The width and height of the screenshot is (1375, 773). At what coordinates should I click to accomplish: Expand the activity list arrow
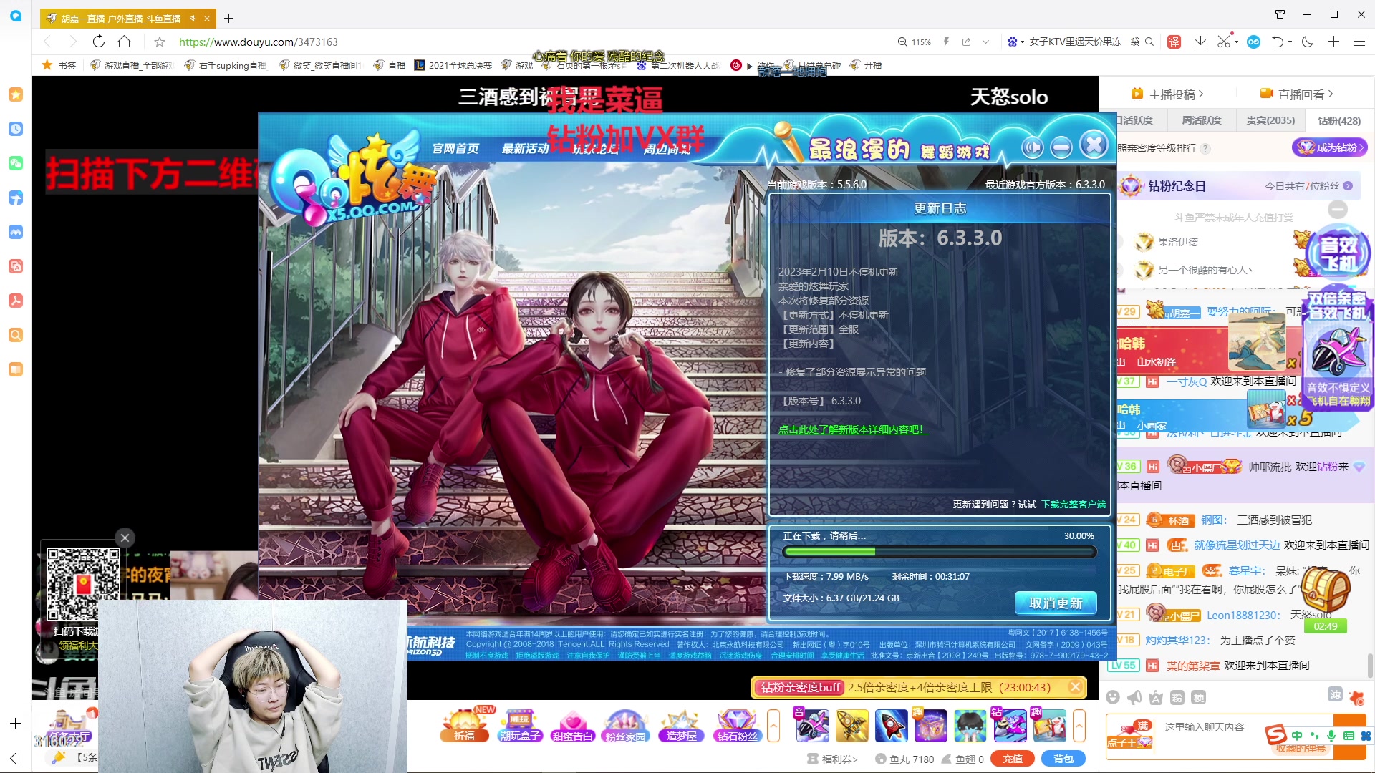click(x=773, y=726)
